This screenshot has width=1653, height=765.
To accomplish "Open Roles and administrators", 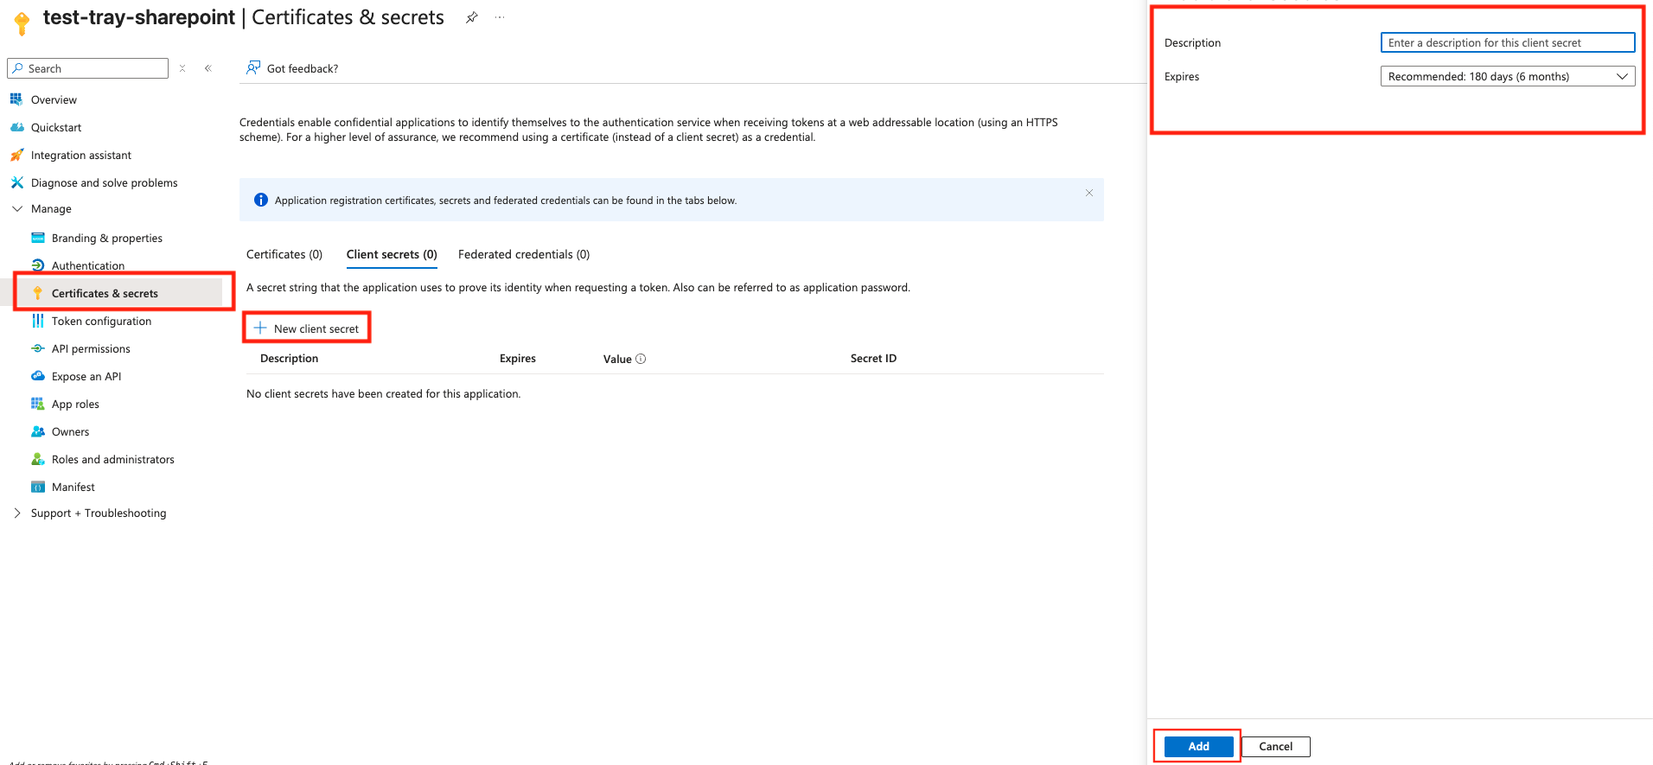I will [113, 459].
